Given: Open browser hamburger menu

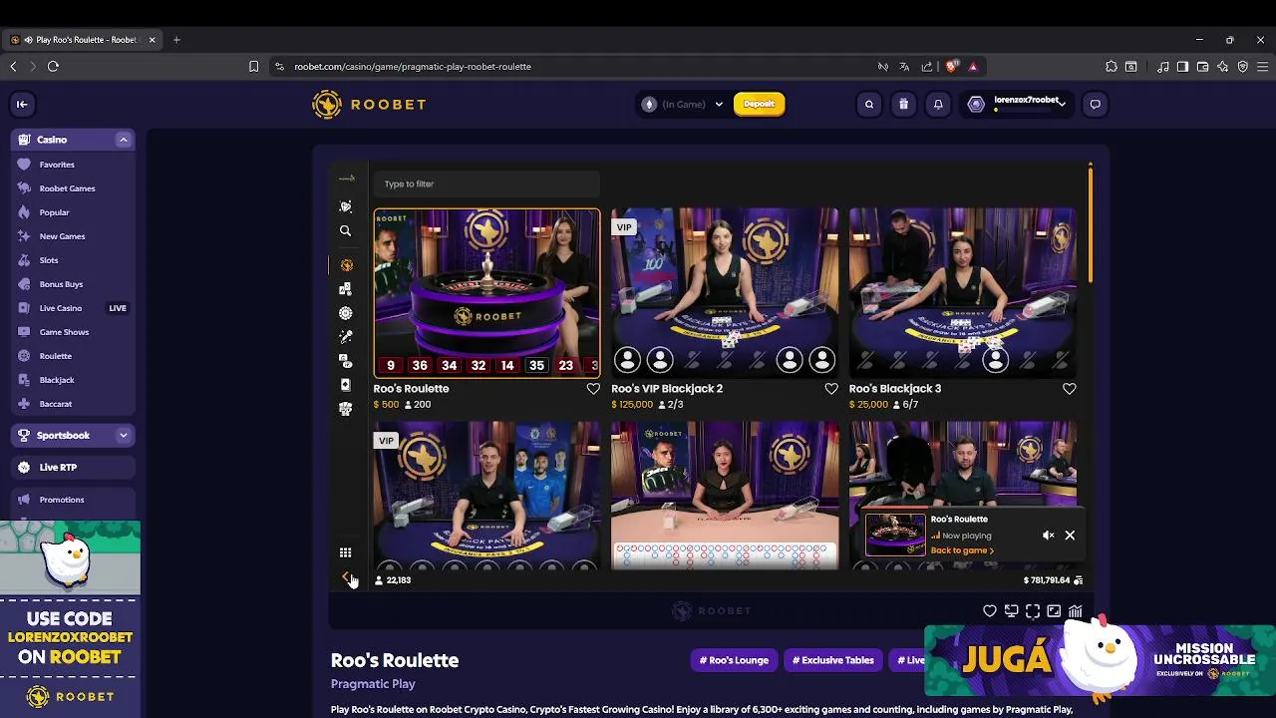Looking at the screenshot, I should pos(1261,67).
